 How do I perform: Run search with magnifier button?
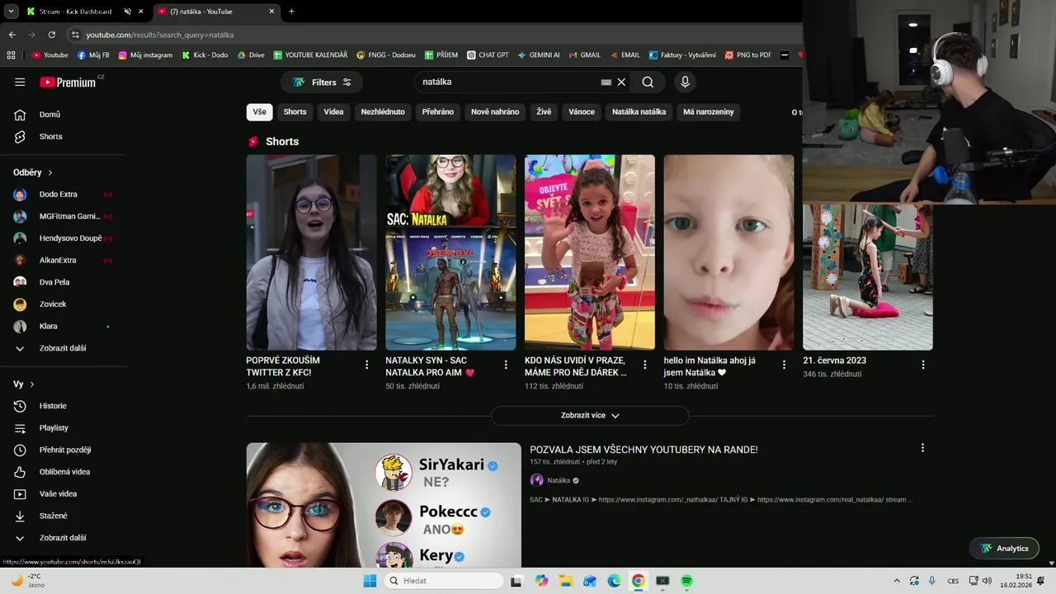(648, 82)
